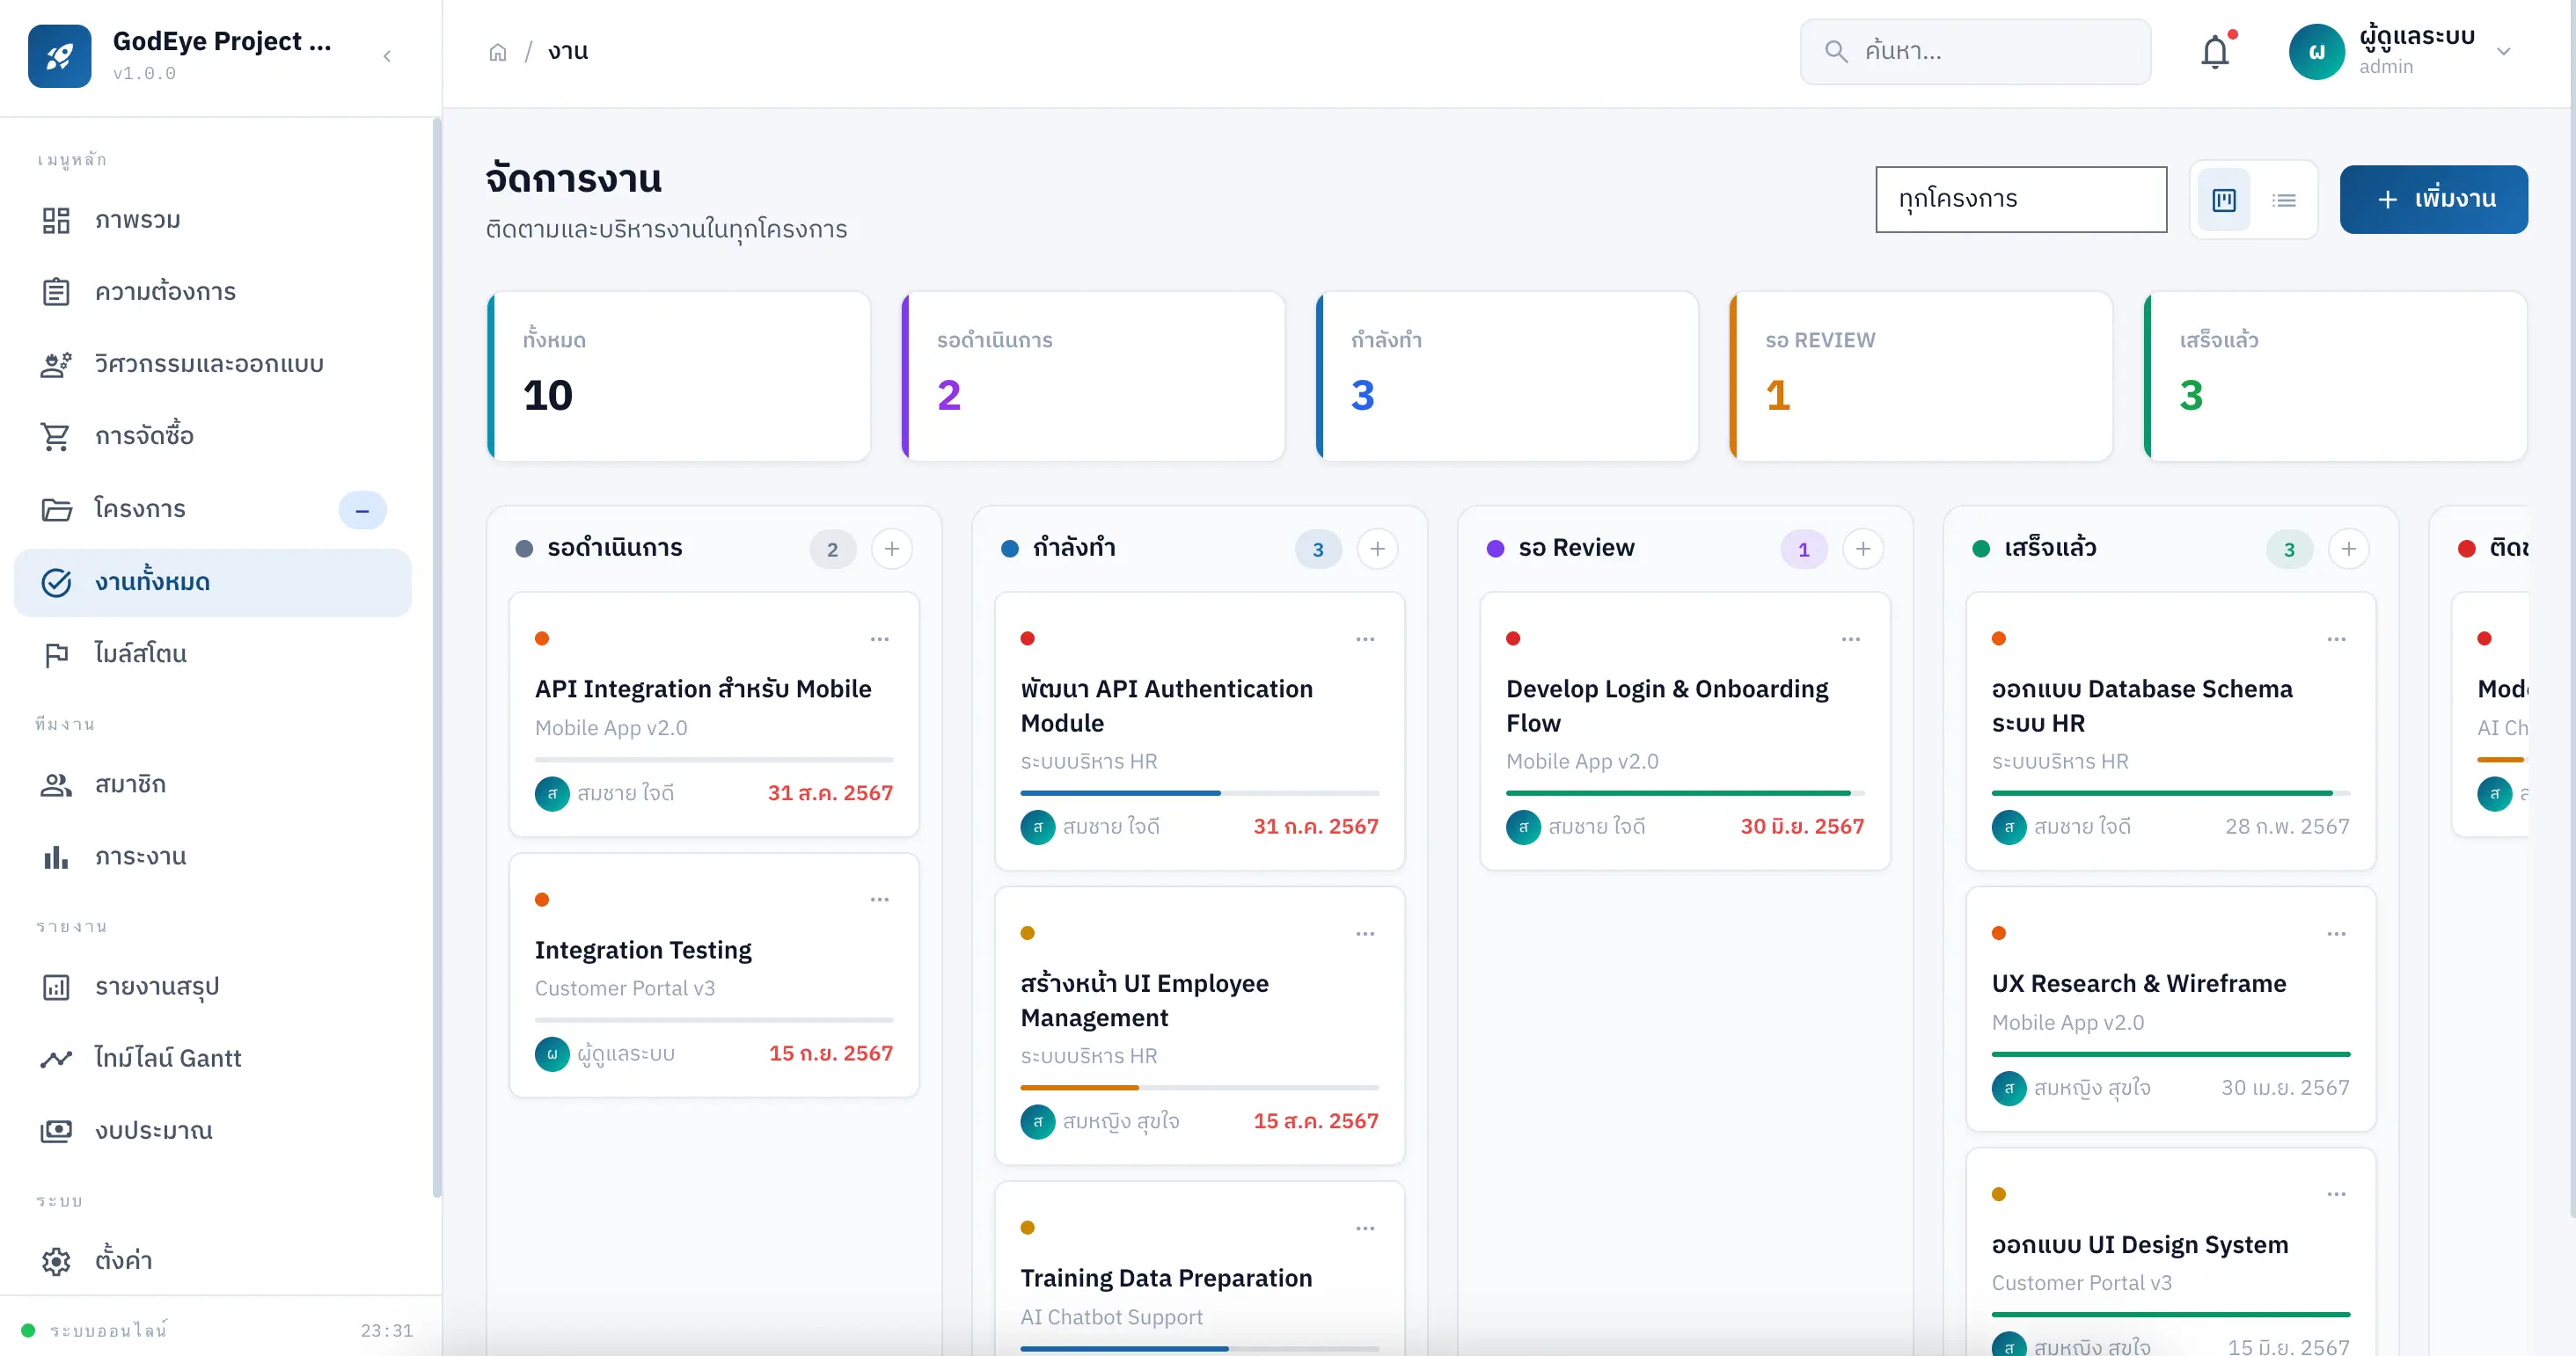The width and height of the screenshot is (2576, 1356).
Task: Open the notifications bell
Action: point(2215,52)
